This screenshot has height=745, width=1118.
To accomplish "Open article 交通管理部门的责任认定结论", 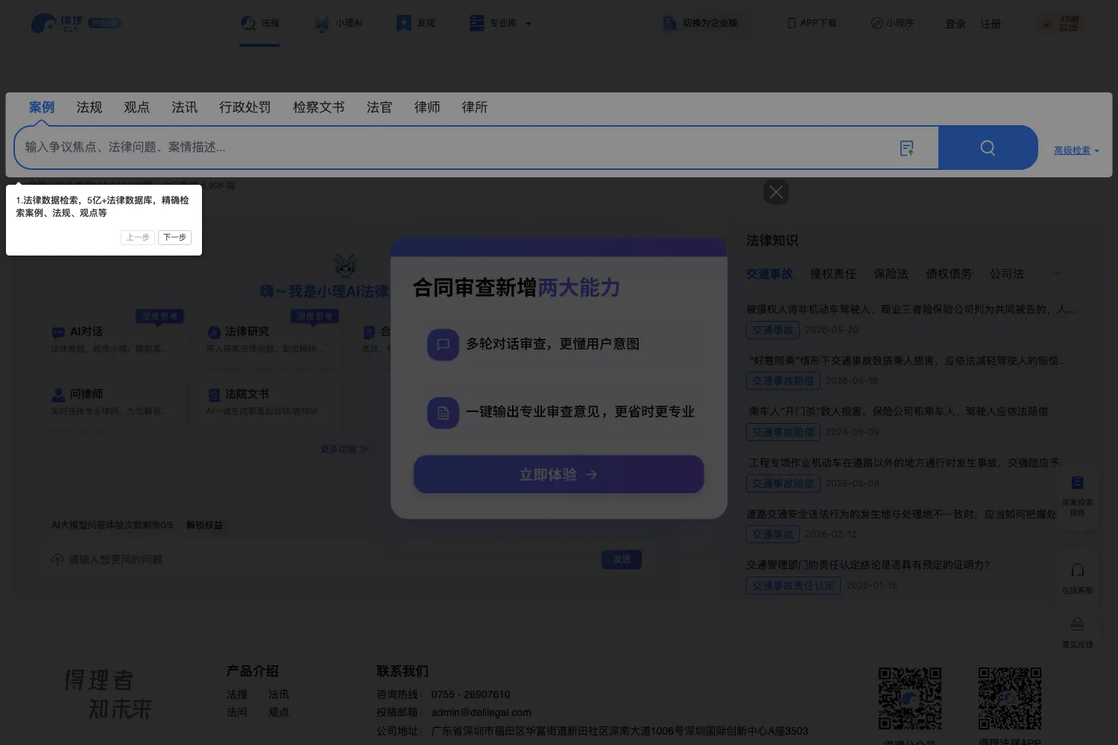I will (x=868, y=565).
